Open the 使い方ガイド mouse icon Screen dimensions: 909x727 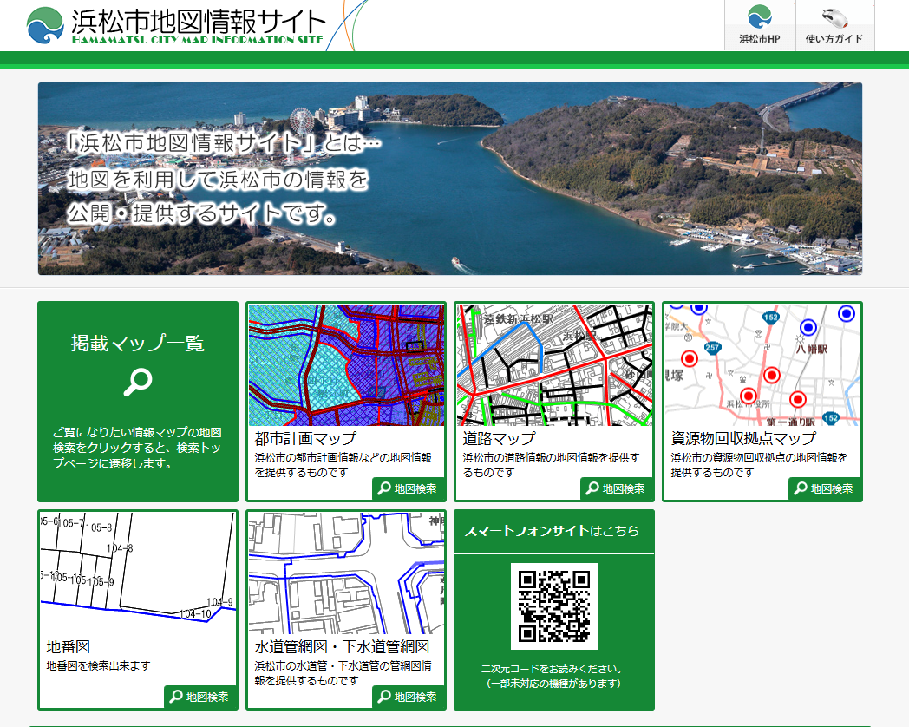tap(834, 17)
